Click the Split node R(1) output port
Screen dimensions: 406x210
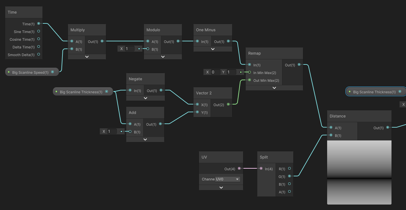[x=289, y=168]
